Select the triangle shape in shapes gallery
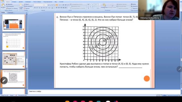The image size is (182, 102). click(x=88, y=6)
